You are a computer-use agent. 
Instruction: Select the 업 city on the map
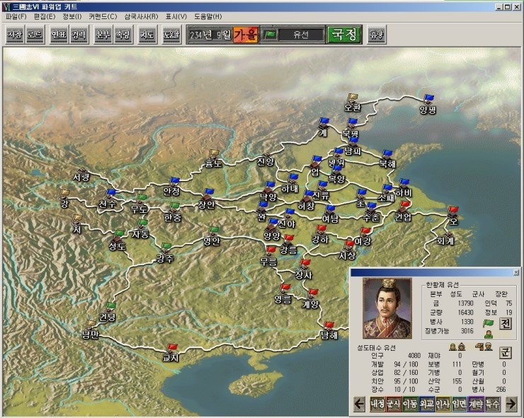click(315, 166)
